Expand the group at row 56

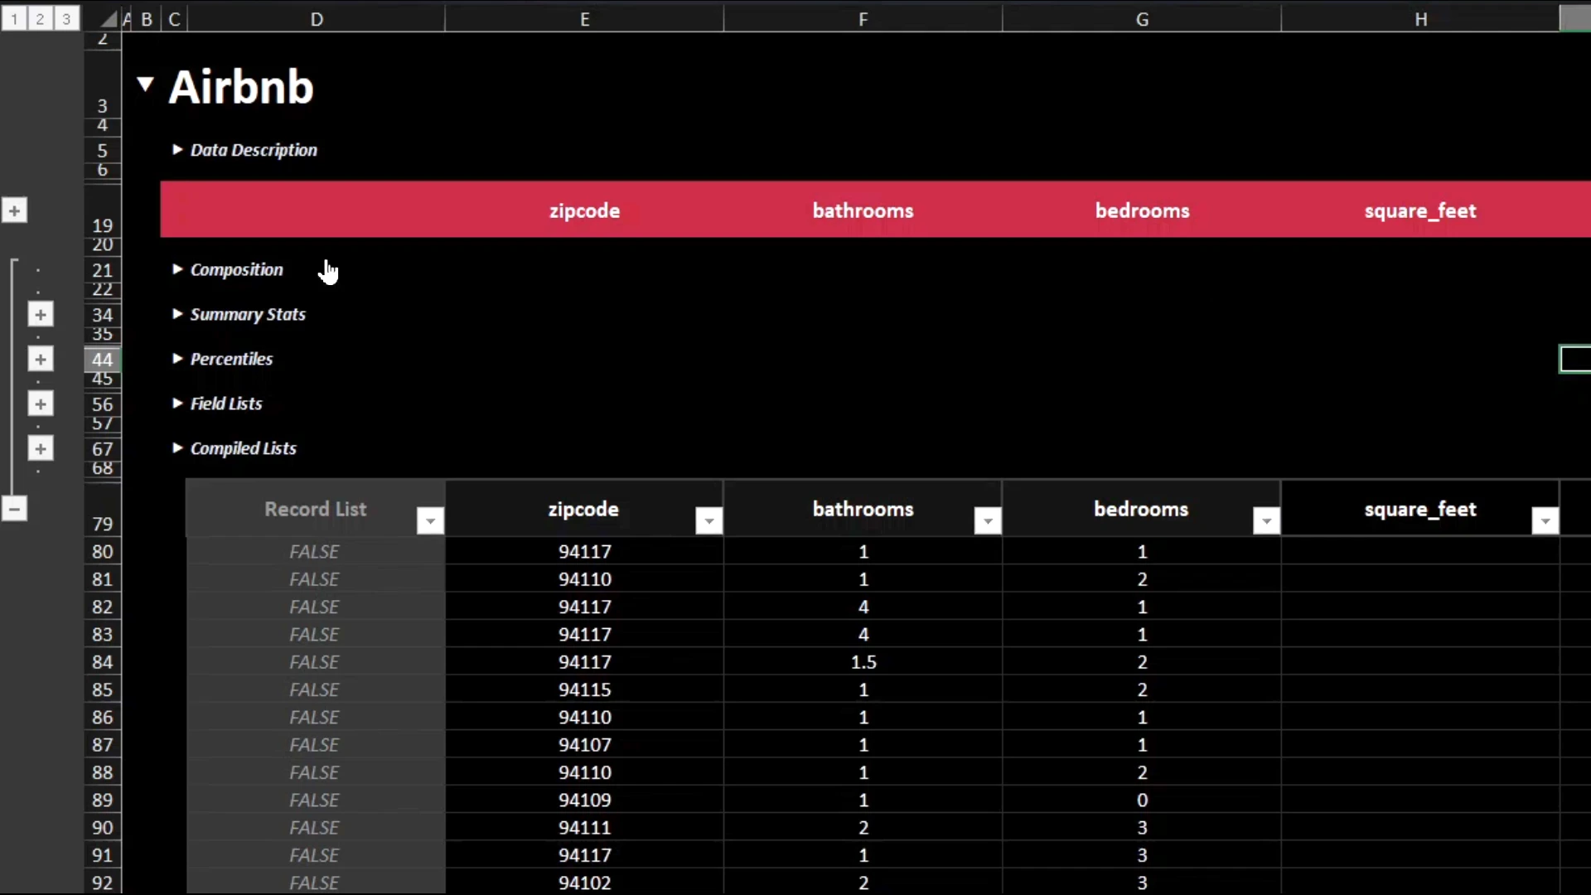pyautogui.click(x=41, y=404)
